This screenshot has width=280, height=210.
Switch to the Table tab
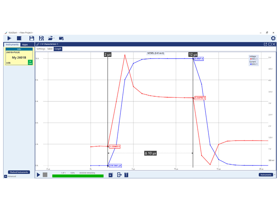[50, 49]
